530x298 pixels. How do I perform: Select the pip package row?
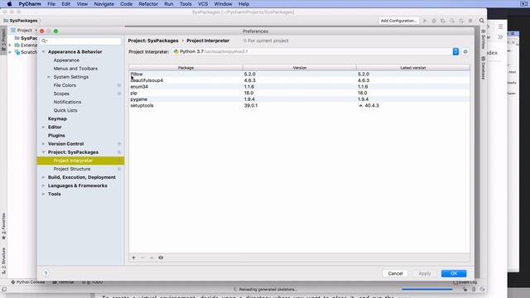pos(299,93)
